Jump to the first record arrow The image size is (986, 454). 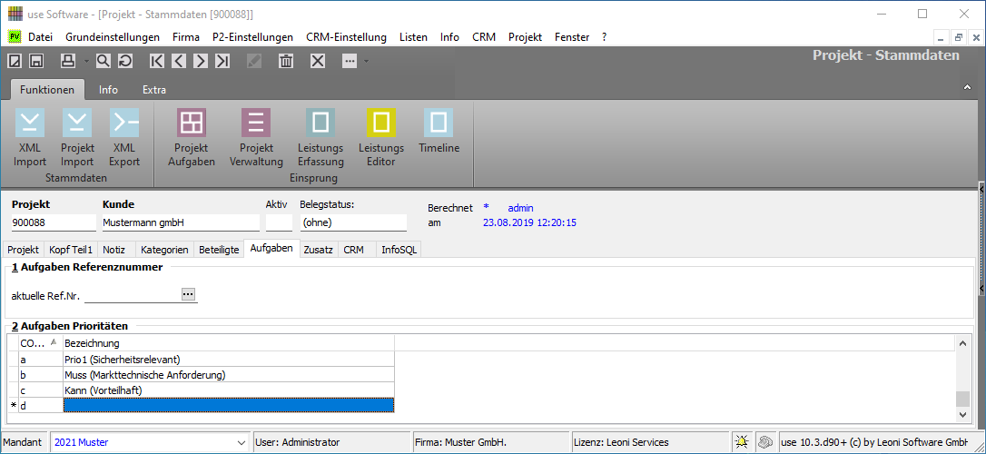coord(157,61)
